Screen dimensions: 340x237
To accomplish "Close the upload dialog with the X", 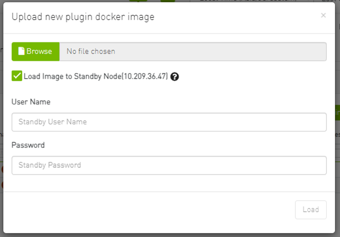I will click(x=323, y=16).
